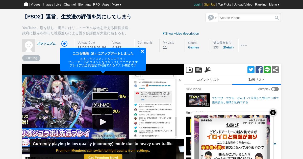Play the video with center play button
The width and height of the screenshot is (303, 159).
coord(103,122)
